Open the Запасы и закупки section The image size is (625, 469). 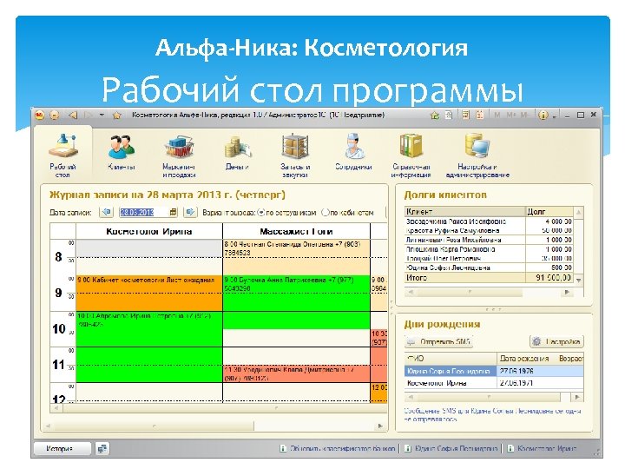click(295, 156)
